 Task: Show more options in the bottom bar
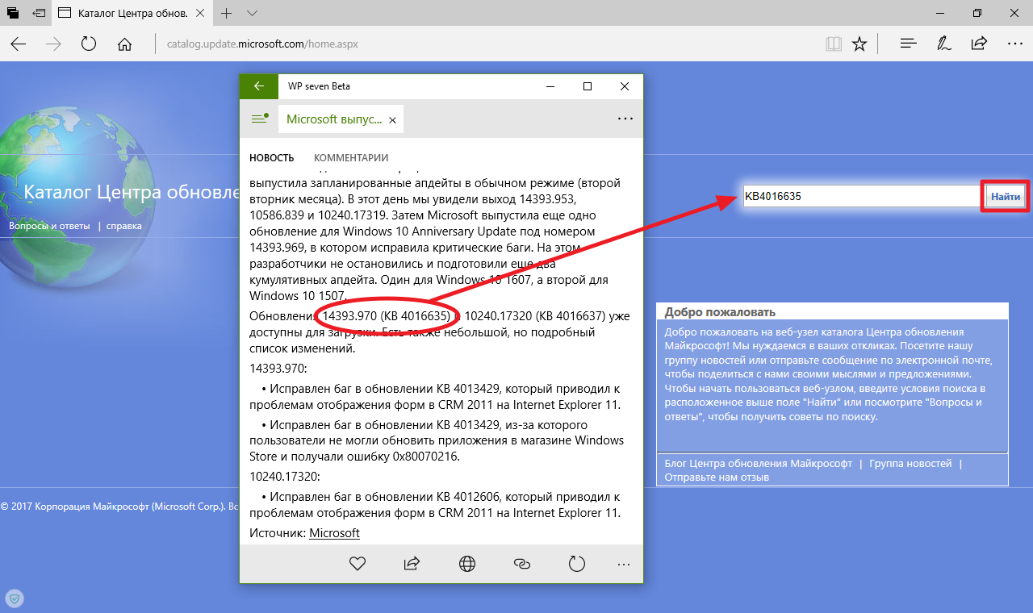tap(625, 563)
